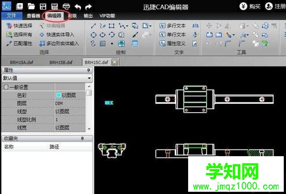This screenshot has width=286, height=194.
Task: Click 选择所有 select all
Action: coord(19,35)
